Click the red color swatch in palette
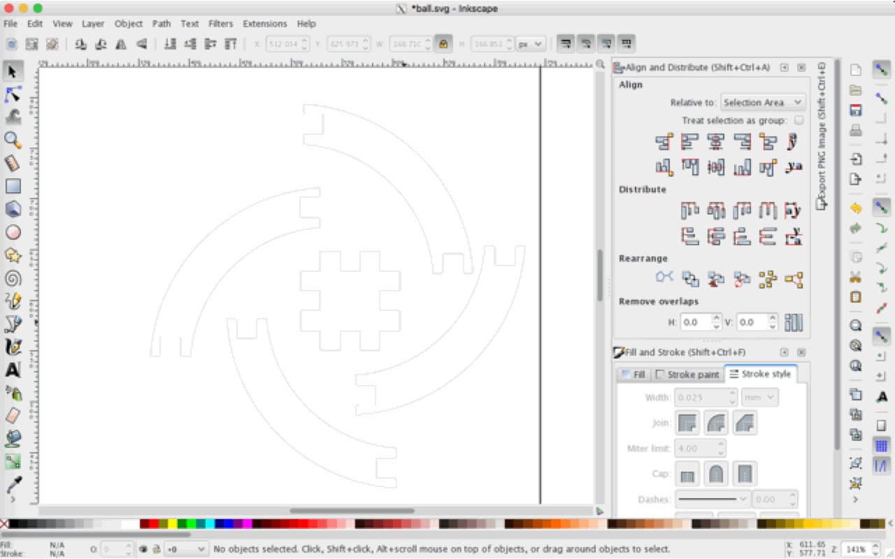This screenshot has height=559, width=895. pyautogui.click(x=154, y=524)
